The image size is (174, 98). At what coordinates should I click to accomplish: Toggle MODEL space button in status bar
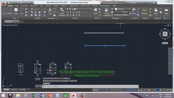(95, 90)
